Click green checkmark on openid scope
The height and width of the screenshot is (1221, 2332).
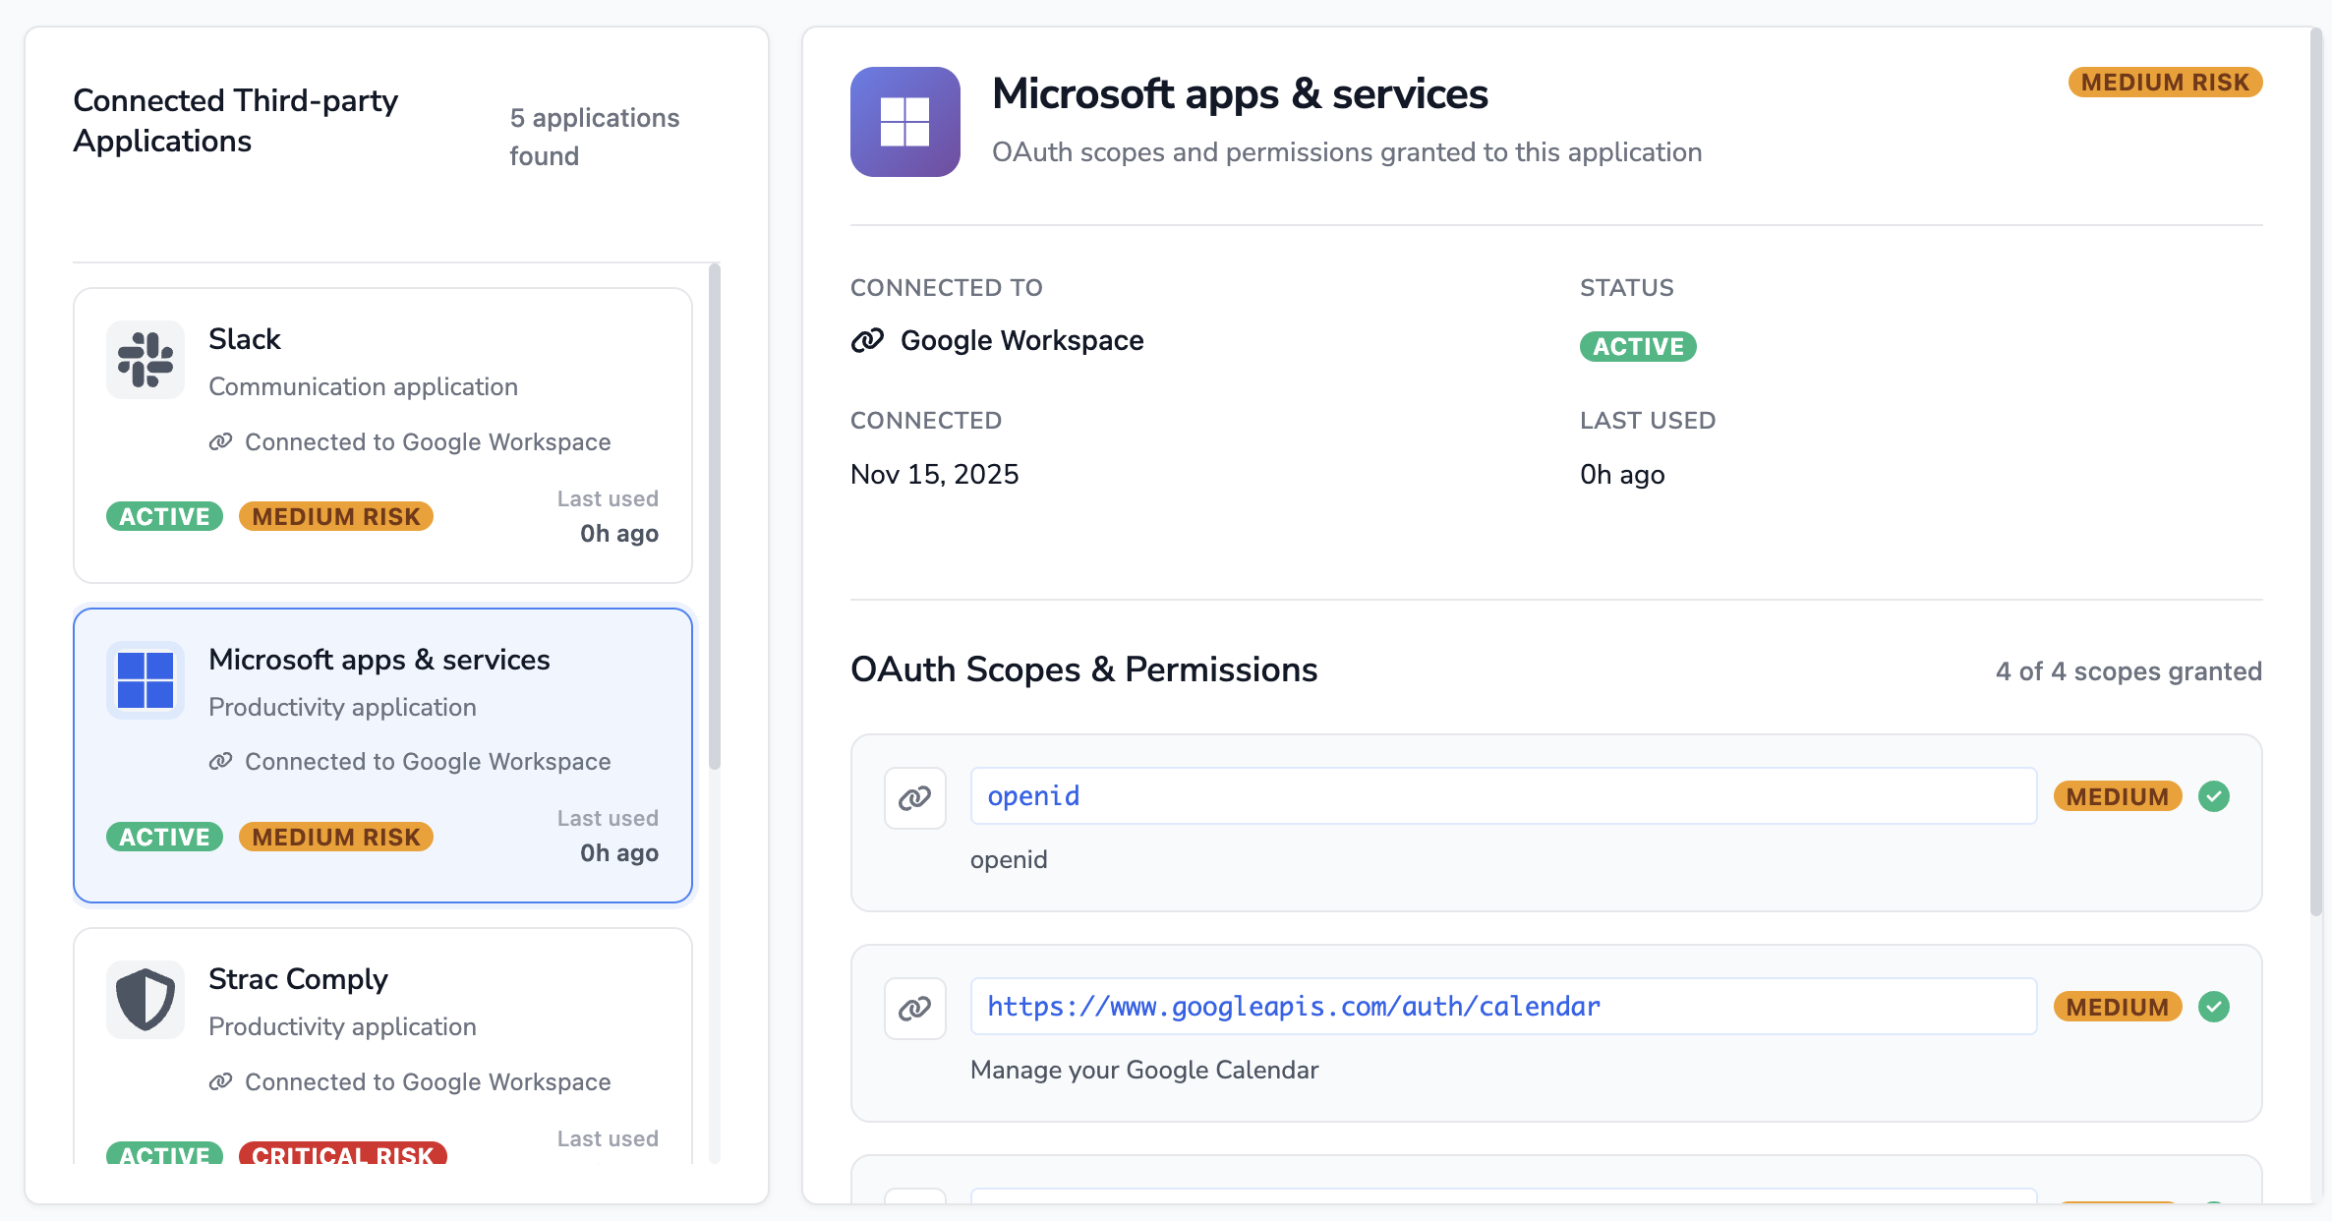[2214, 795]
